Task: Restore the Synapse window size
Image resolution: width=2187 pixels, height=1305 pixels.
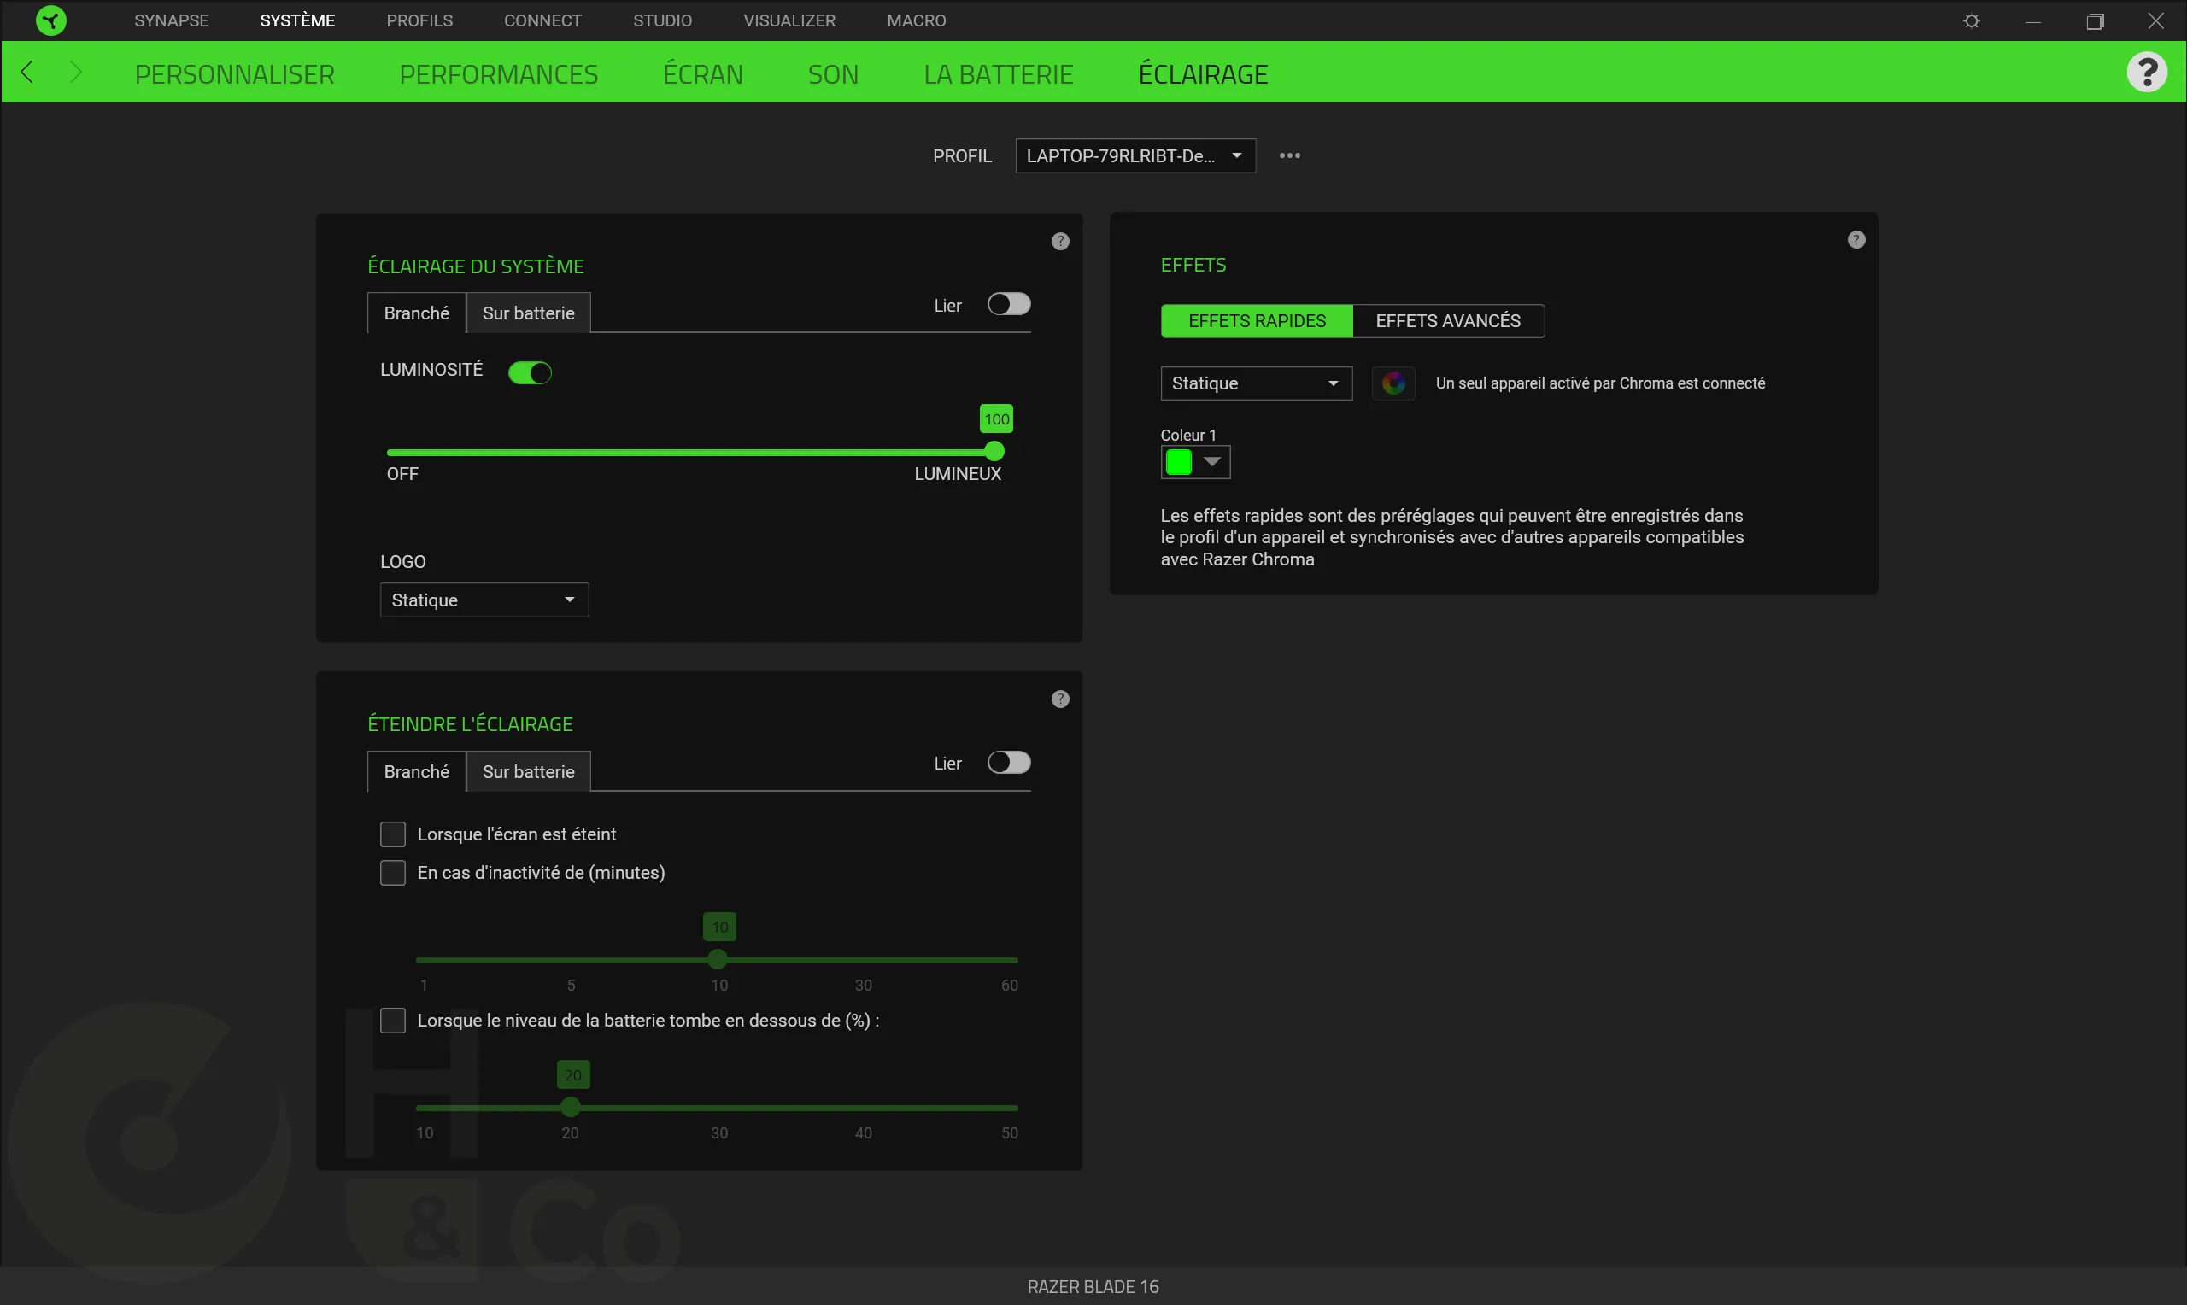Action: (2095, 21)
